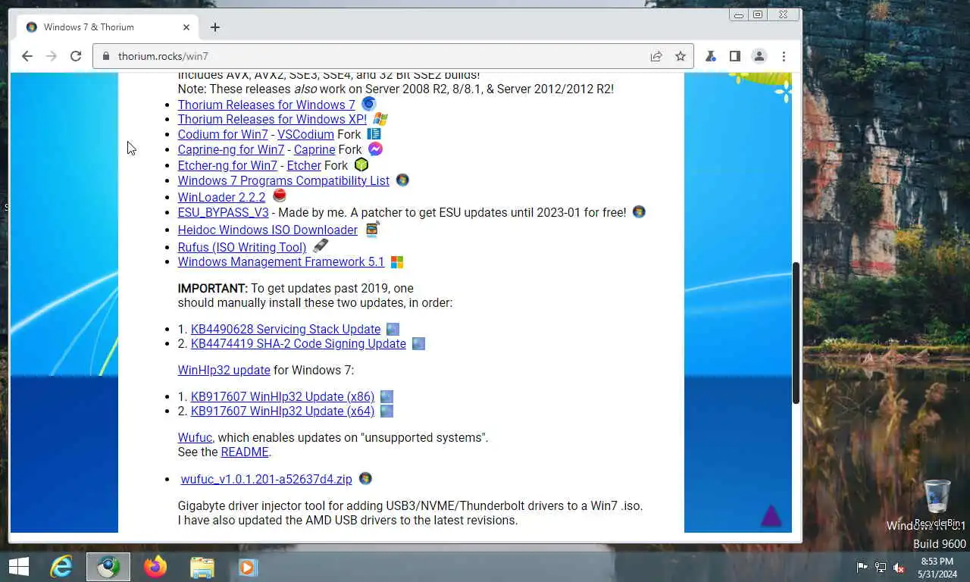Open the README link
Image resolution: width=970 pixels, height=582 pixels.
click(x=244, y=452)
